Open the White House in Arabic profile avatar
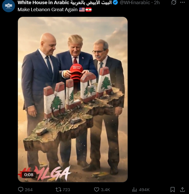The image size is (189, 194). point(8,6)
